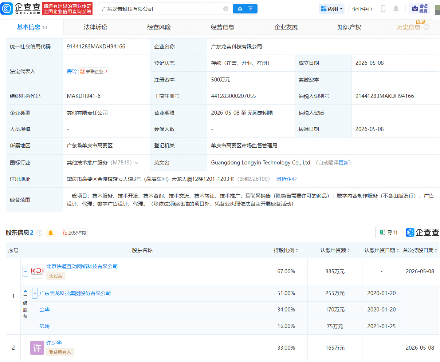Select credit code 91441283MAKDH94166 in first row
The height and width of the screenshot is (362, 440).
tap(96, 47)
